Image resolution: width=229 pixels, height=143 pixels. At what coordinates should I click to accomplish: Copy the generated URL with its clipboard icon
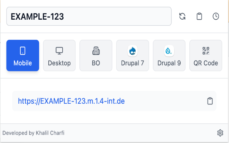click(x=210, y=101)
